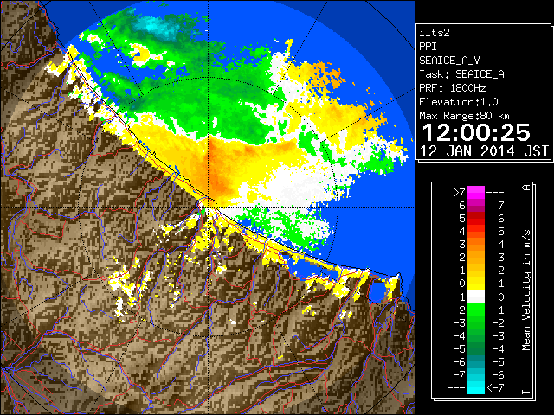Click the '>7' label on the legend

[x=459, y=192]
